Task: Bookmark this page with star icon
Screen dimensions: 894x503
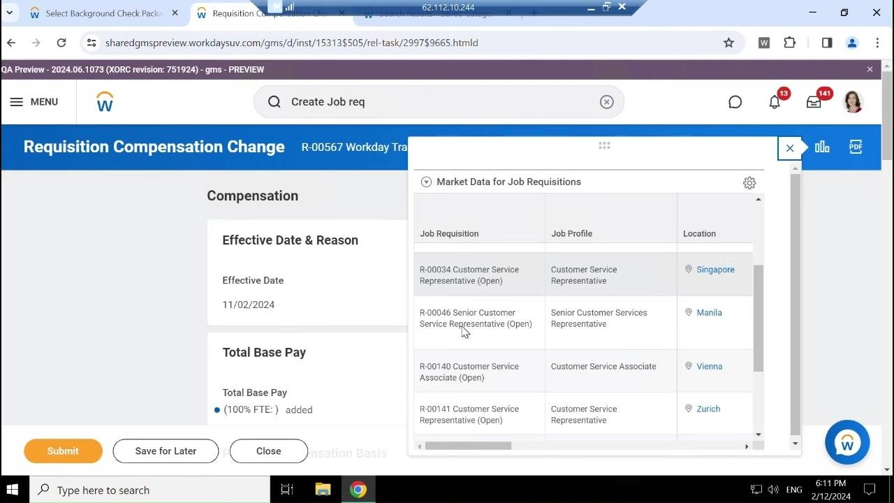Action: (728, 43)
